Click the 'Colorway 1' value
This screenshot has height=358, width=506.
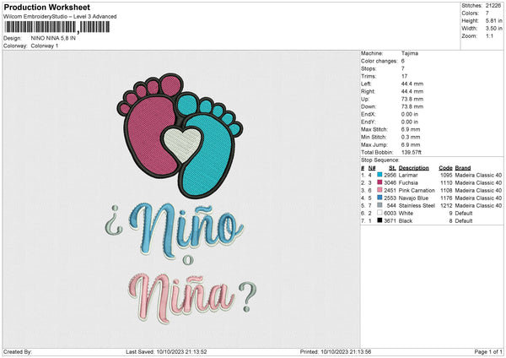(45, 46)
